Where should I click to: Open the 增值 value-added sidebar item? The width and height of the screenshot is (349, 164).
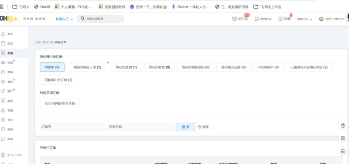[x=7, y=110]
